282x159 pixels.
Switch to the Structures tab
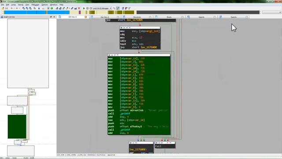tap(137, 17)
